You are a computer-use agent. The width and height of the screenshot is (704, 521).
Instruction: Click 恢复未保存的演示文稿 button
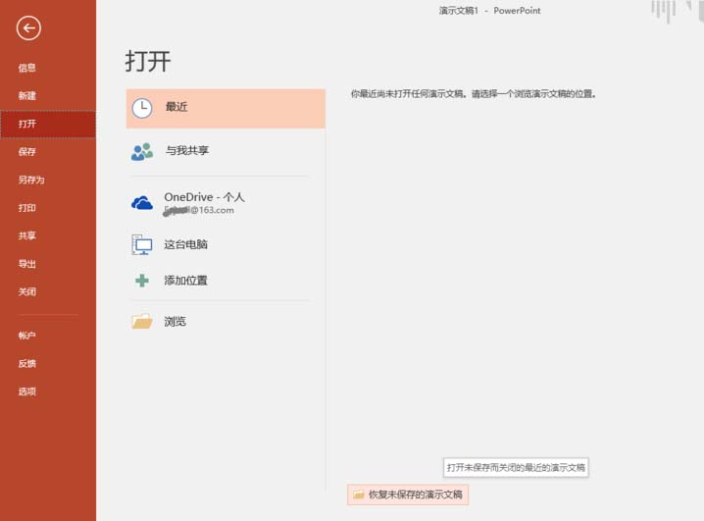tap(408, 495)
